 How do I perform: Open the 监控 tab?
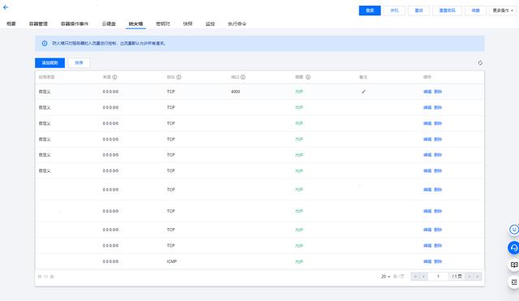point(210,24)
